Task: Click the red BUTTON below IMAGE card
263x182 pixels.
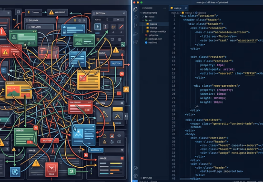Action: point(50,141)
